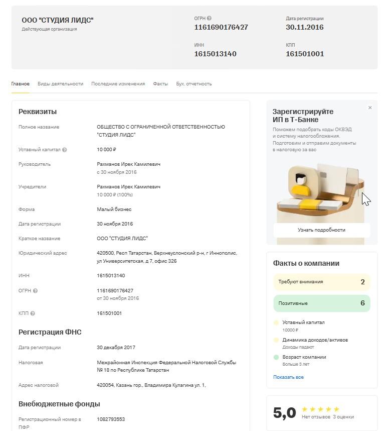The height and width of the screenshot is (431, 385).
Task: Click the Показать все link
Action: click(x=288, y=377)
